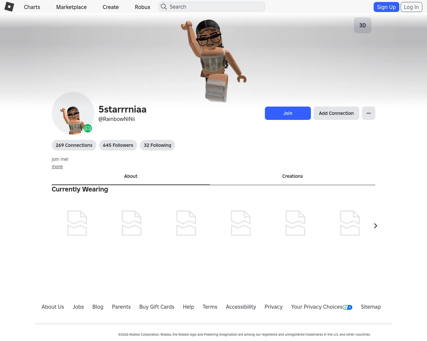Screen dimensions: 427x341
Task: Select the fifth Currently Wearing item
Action: coord(295,223)
